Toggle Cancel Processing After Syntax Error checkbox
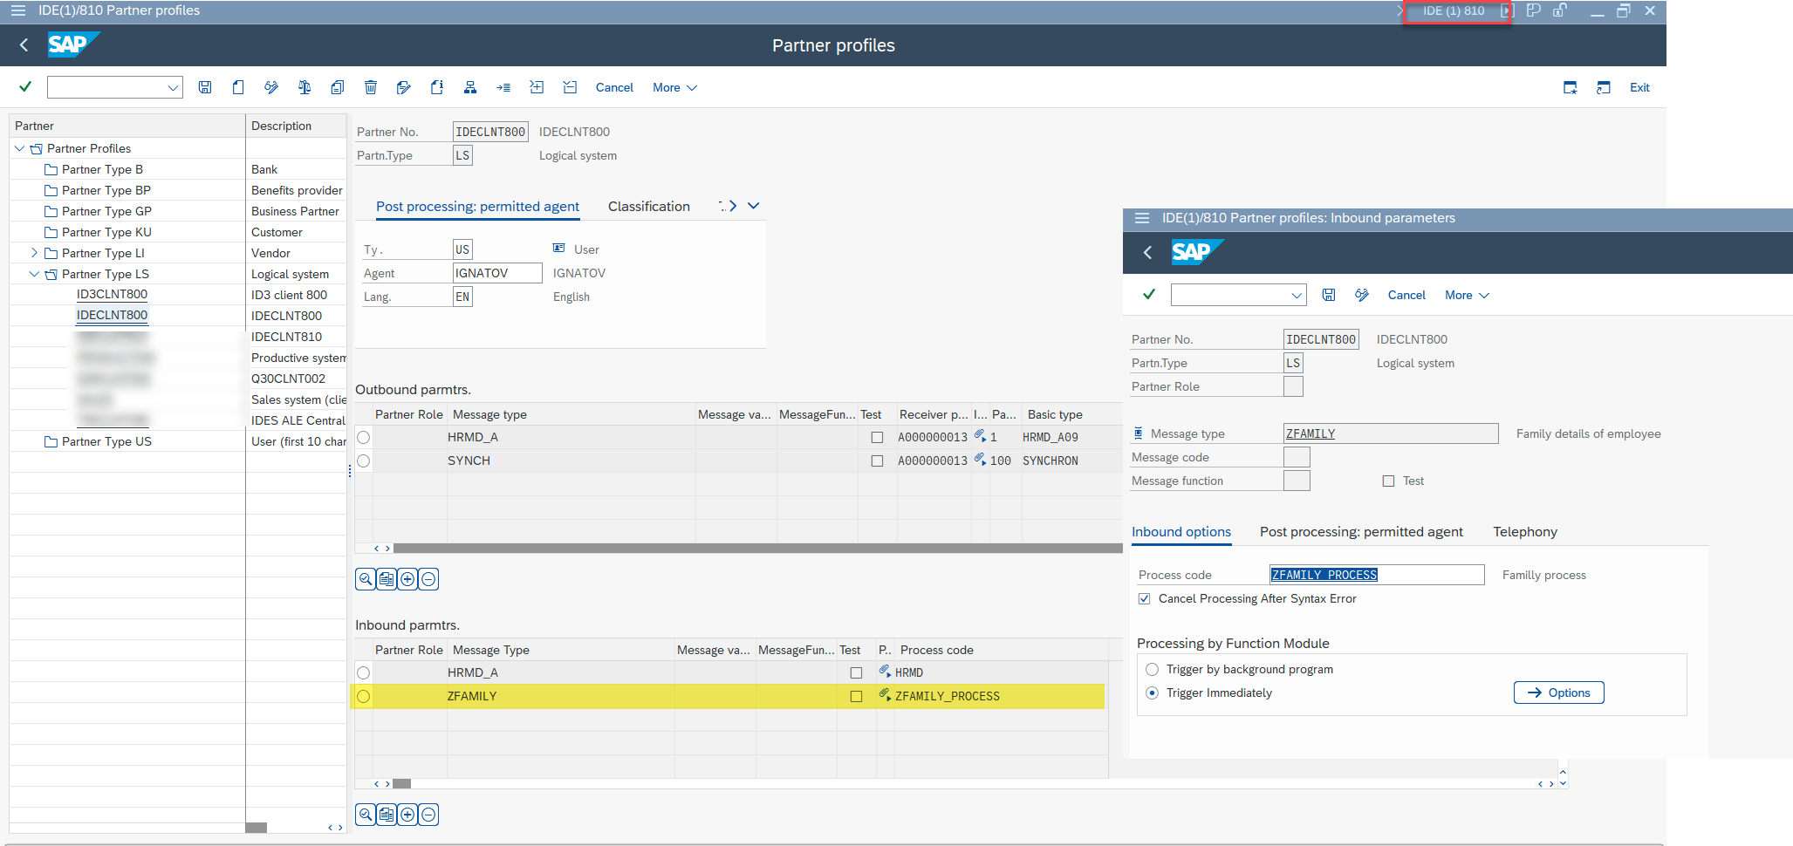The width and height of the screenshot is (1793, 846). (1144, 599)
